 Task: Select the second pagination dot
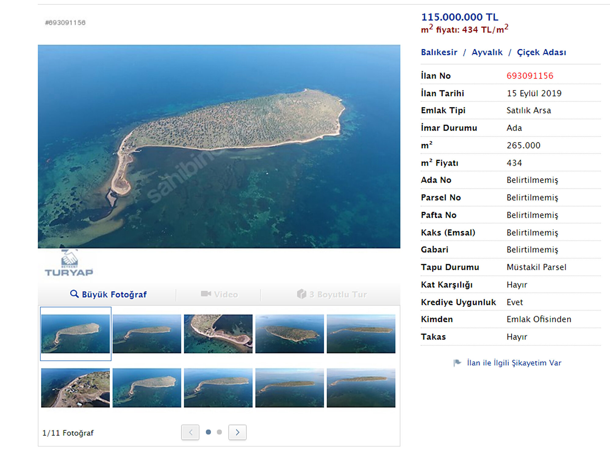(219, 432)
